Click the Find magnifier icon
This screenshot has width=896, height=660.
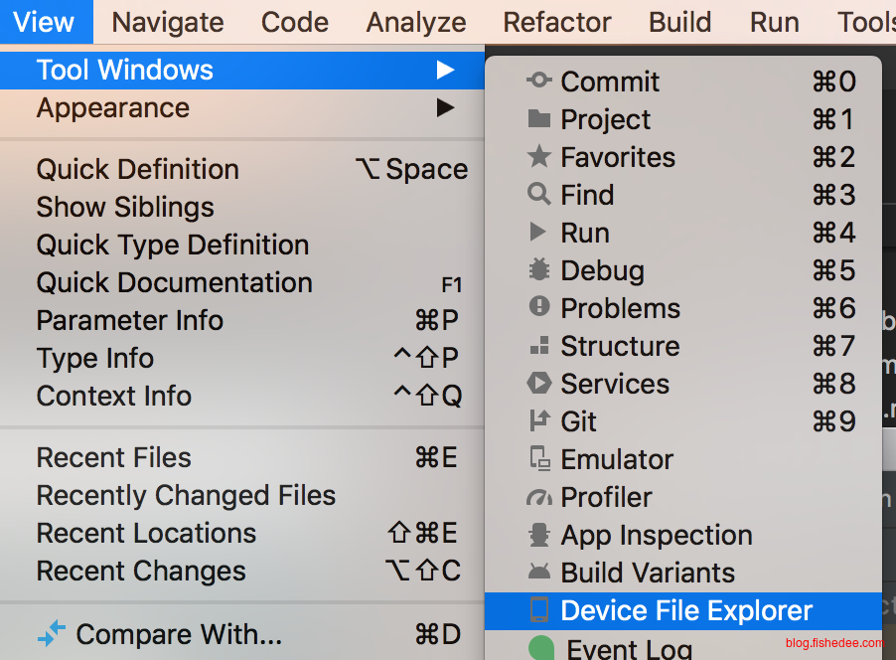(538, 195)
